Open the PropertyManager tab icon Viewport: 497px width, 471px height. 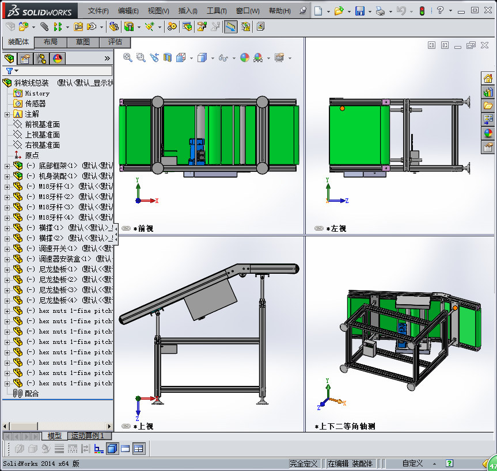[25, 59]
